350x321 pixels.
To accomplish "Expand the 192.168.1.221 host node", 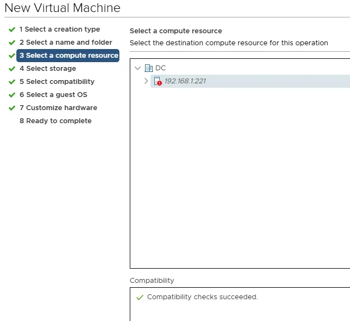I will click(146, 81).
